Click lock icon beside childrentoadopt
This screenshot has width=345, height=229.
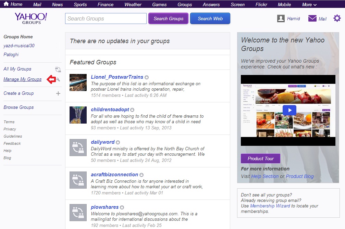click(132, 110)
